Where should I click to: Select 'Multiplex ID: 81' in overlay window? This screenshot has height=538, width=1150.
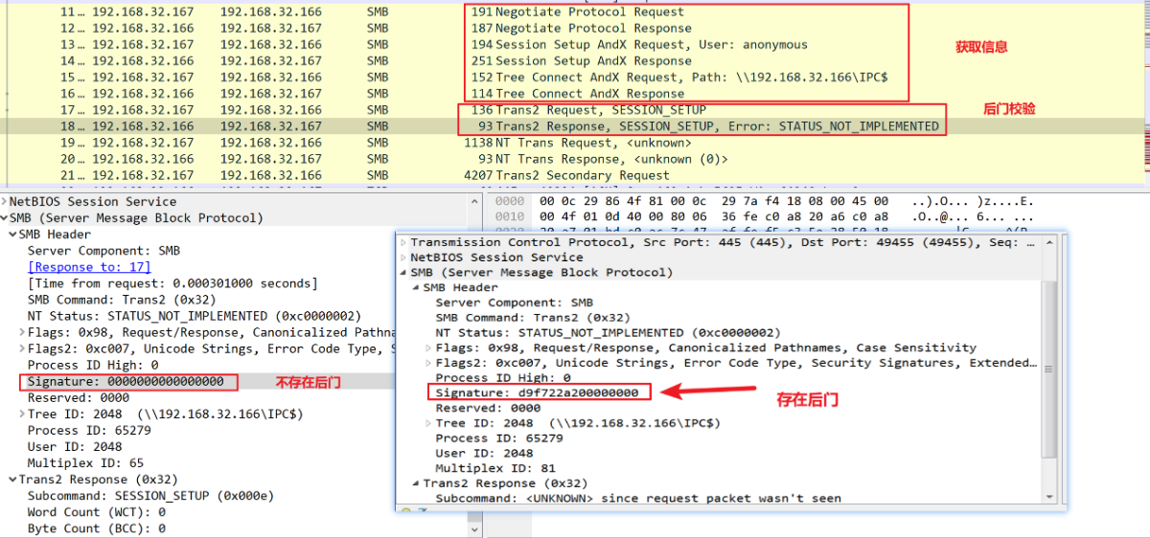(x=495, y=468)
